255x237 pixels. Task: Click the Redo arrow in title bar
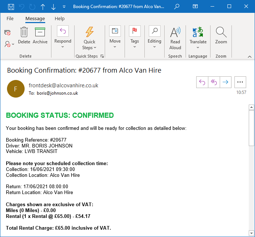(32, 7)
